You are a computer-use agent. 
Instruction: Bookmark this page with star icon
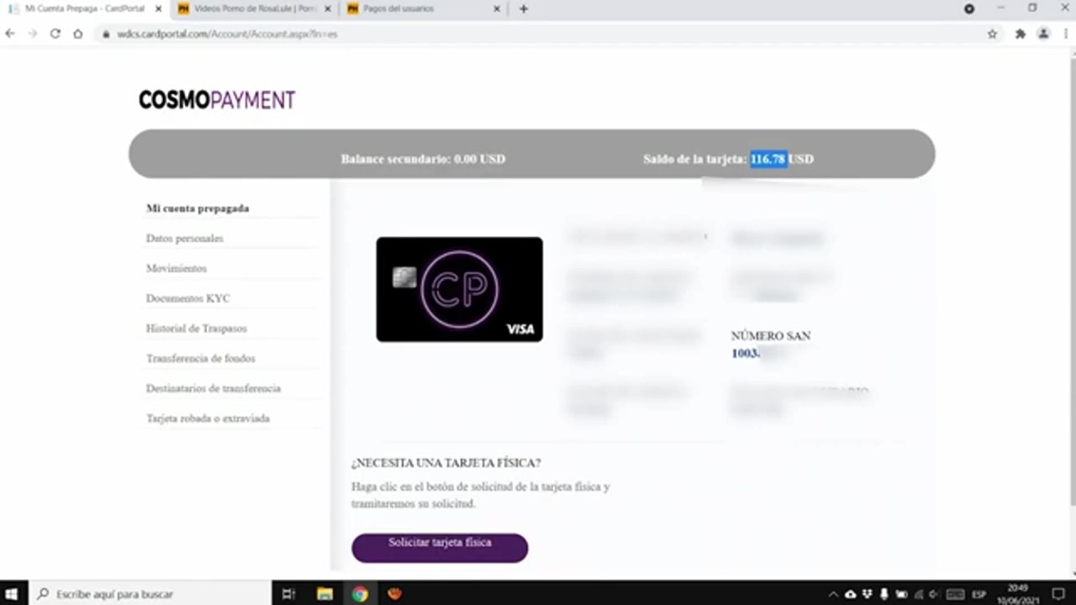(992, 34)
